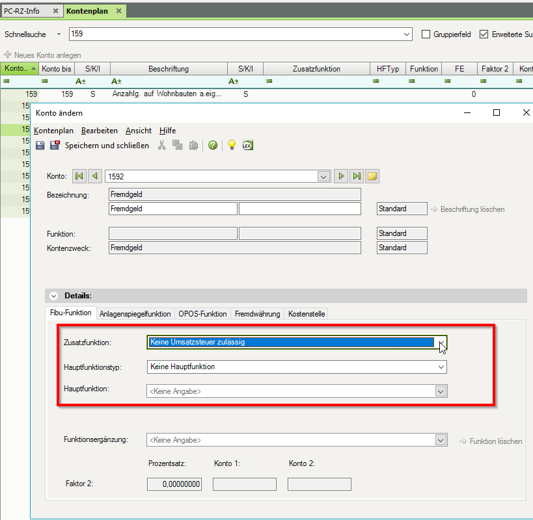This screenshot has width=533, height=520.
Task: Open the Hilfe menu
Action: tap(168, 131)
